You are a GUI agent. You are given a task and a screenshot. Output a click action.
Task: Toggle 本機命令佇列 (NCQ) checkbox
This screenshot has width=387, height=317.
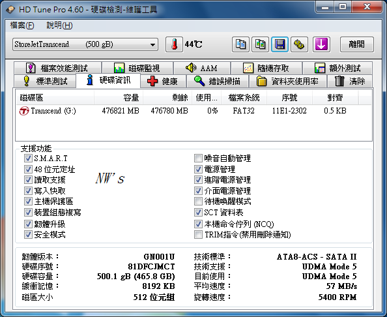click(x=198, y=224)
